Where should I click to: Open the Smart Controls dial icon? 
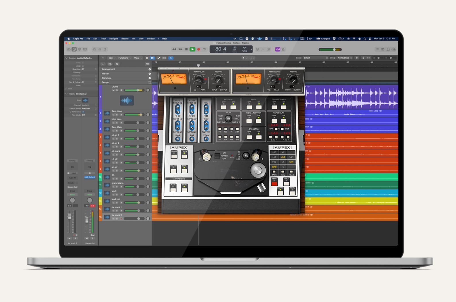(94, 49)
